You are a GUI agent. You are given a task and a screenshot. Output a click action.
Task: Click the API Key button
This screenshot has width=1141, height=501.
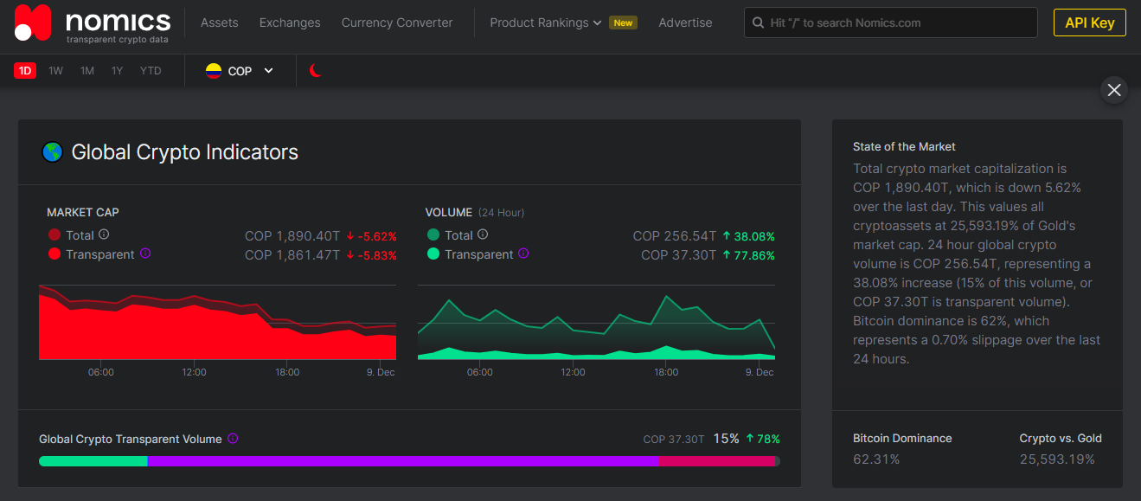[x=1090, y=22]
